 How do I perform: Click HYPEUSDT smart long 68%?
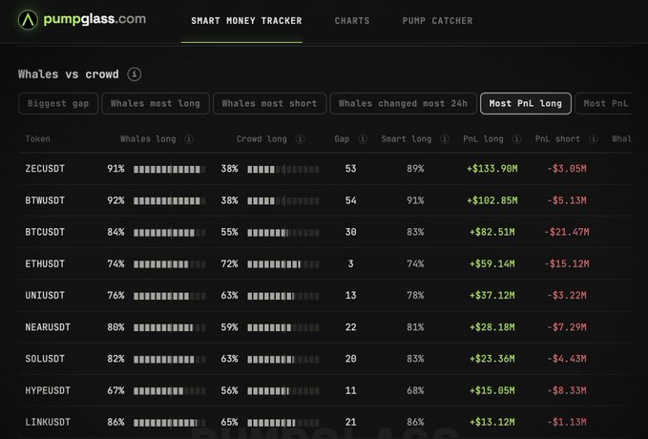click(x=415, y=390)
